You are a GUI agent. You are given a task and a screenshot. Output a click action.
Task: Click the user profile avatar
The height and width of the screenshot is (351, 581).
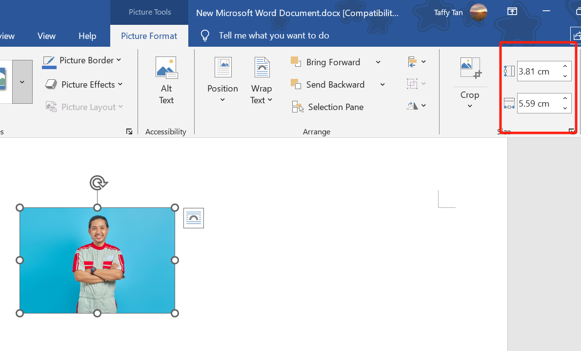point(479,13)
